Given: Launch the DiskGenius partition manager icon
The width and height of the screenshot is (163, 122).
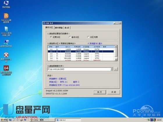Looking at the screenshot, I should pyautogui.click(x=6, y=18).
